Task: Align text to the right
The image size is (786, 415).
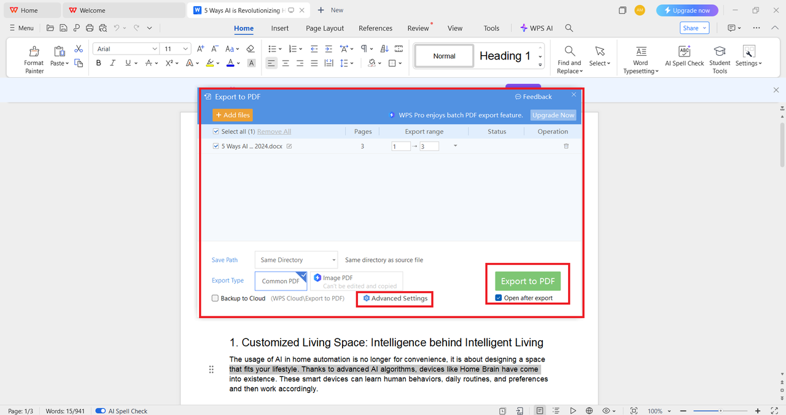Action: [300, 63]
